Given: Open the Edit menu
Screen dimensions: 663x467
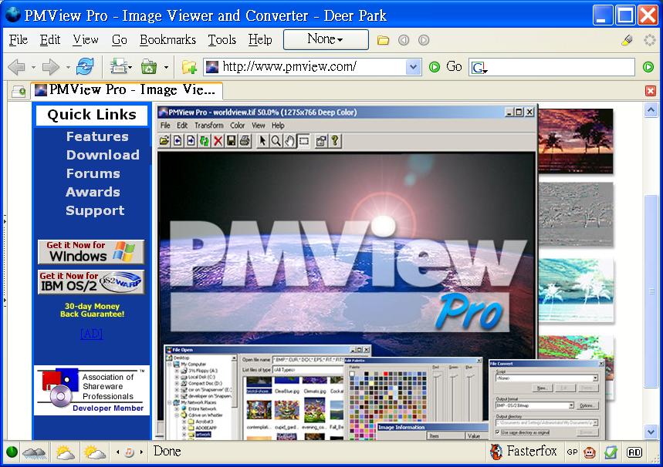Looking at the screenshot, I should [x=50, y=40].
